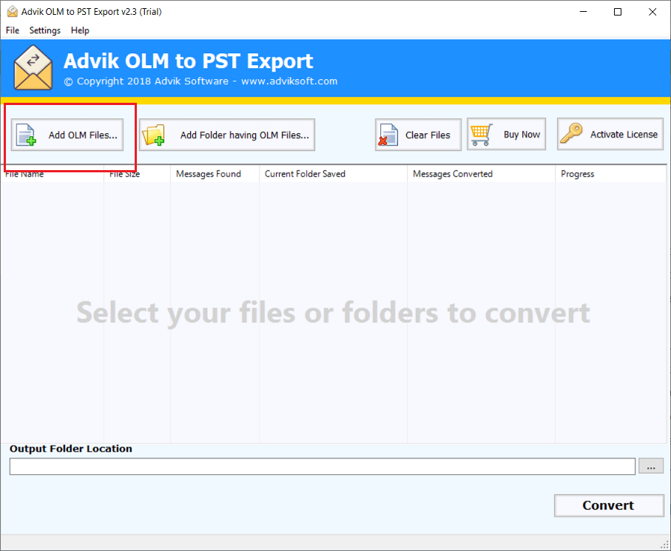The image size is (671, 551).
Task: Click the www.adviksoft.com text in banner
Action: coord(289,81)
